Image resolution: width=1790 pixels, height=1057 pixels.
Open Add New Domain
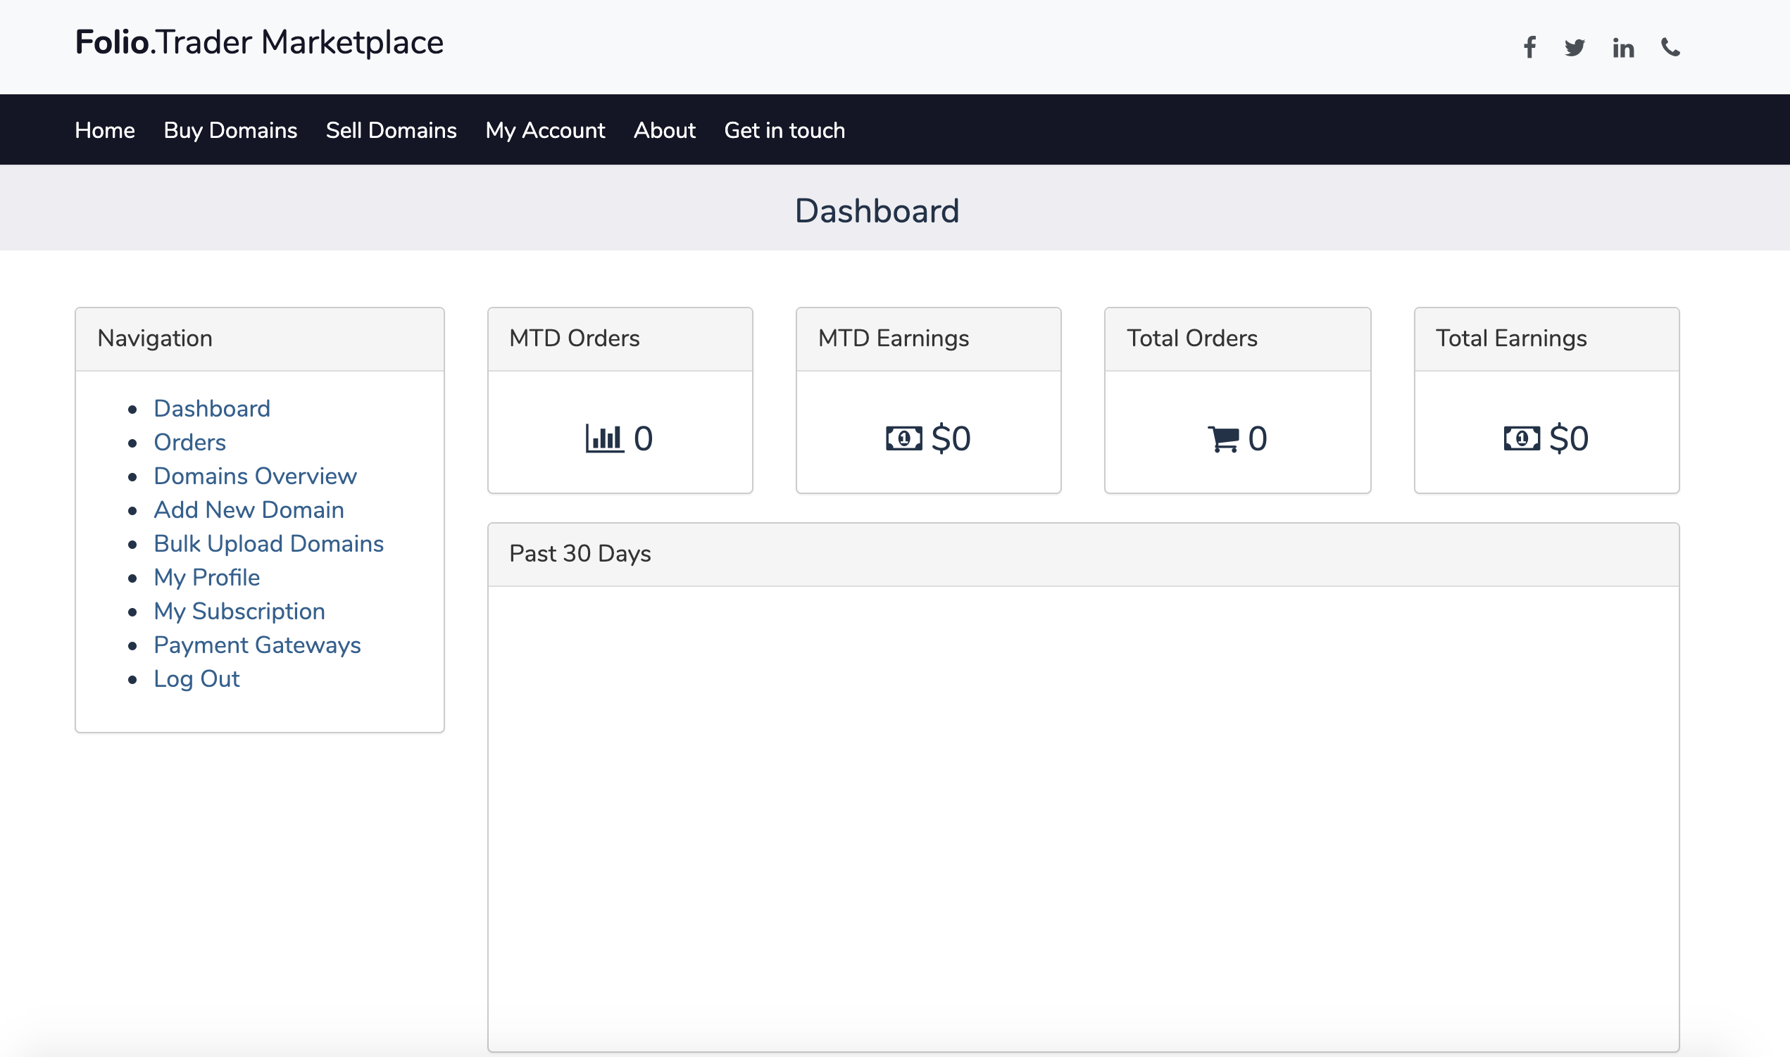click(x=248, y=509)
